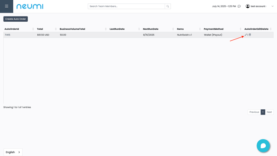Click the user profile avatar icon
This screenshot has height=156, width=277.
coord(248,6)
